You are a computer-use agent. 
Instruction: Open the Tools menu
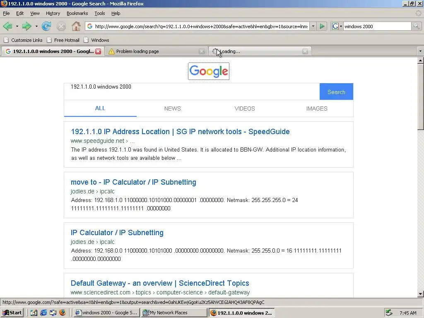pos(99,13)
